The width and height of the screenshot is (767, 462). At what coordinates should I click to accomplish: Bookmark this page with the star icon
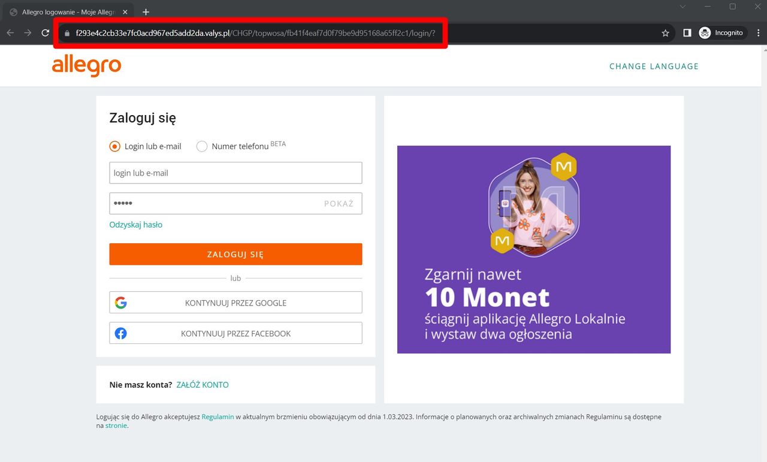pos(665,33)
